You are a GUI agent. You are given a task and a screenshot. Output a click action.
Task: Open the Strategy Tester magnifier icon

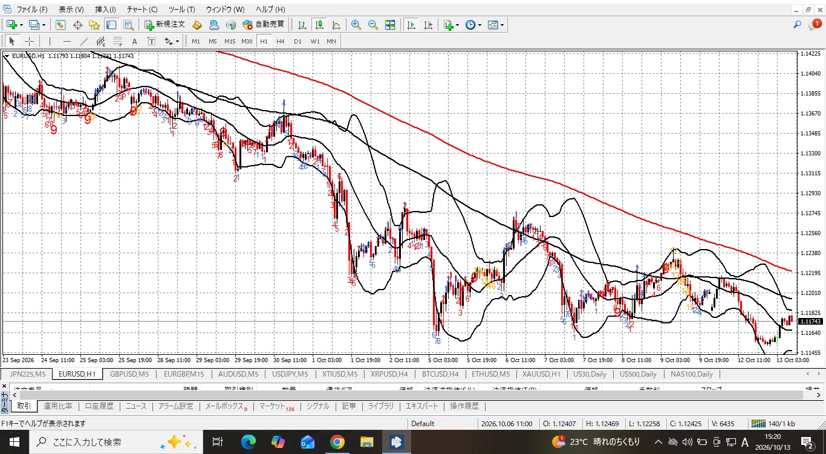coord(128,25)
